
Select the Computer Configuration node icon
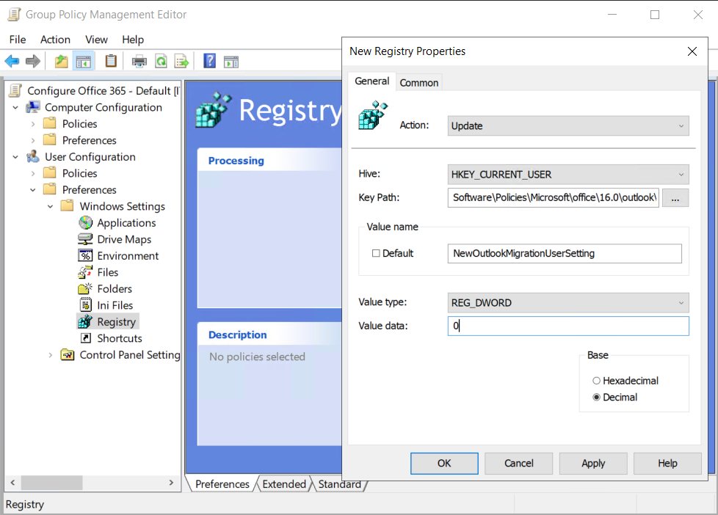pos(33,108)
